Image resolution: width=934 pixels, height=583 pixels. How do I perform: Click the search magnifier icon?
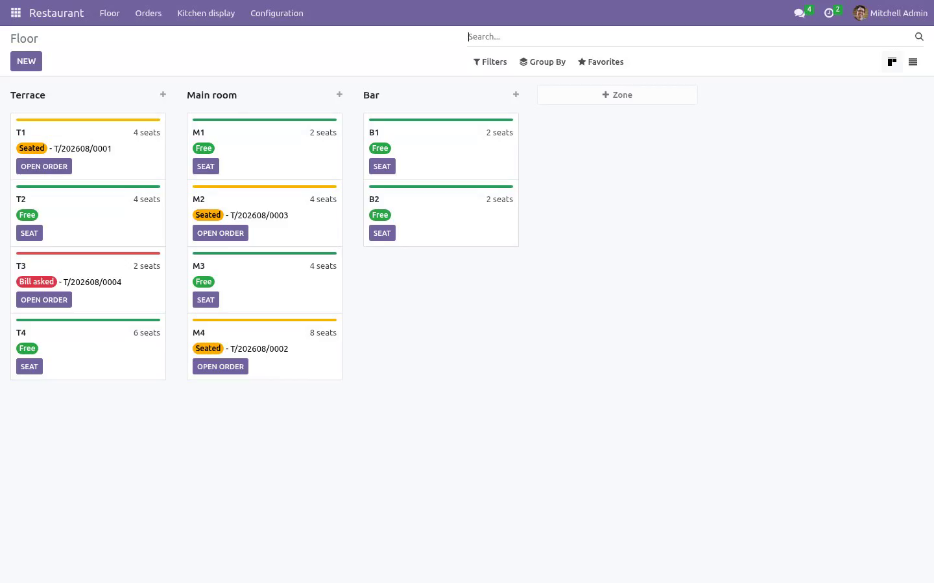click(x=919, y=37)
